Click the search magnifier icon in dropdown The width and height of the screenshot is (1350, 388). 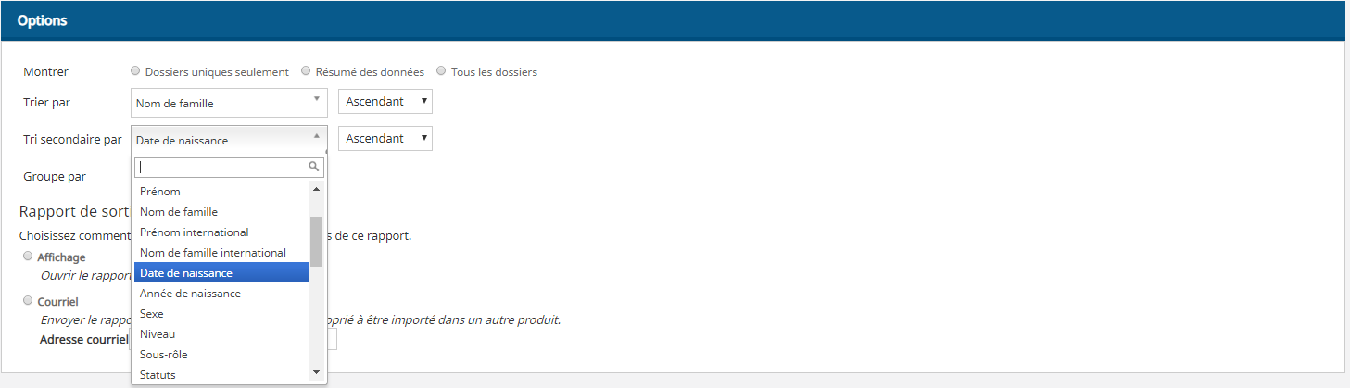pos(314,167)
